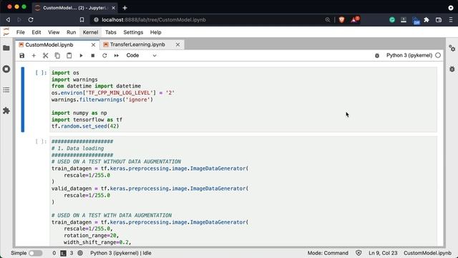Click the tf.random.set_seed(42) line

click(x=85, y=126)
